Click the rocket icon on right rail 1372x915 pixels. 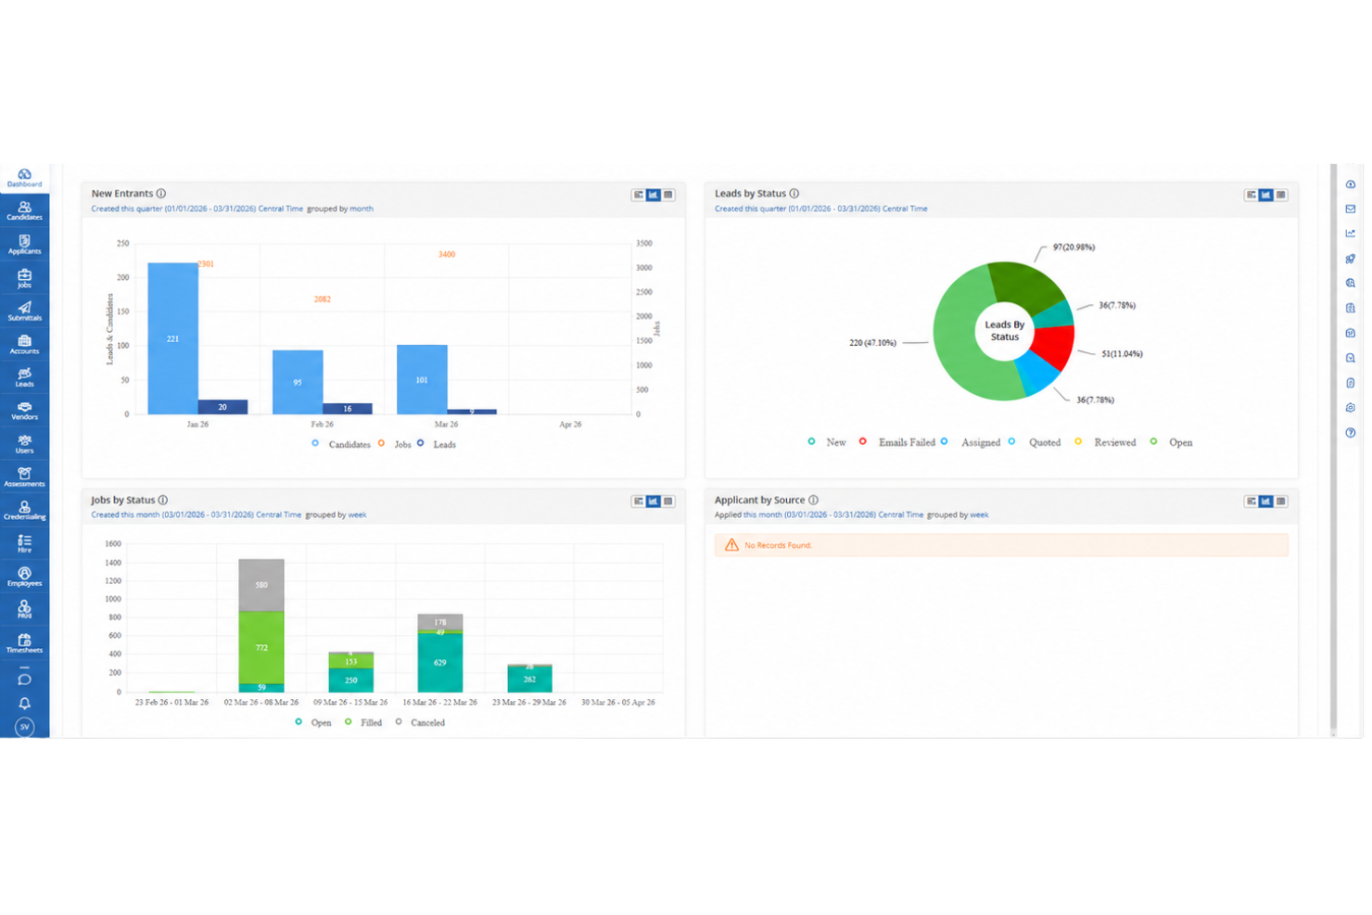[1350, 259]
